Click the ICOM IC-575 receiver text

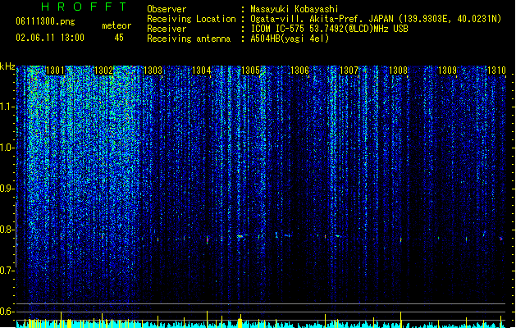329,29
